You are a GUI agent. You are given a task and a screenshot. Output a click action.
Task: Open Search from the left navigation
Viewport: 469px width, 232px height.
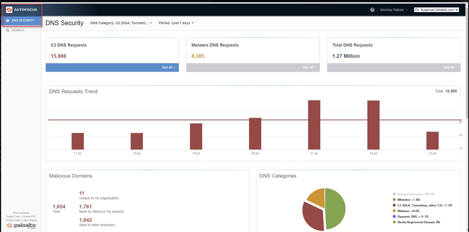coord(18,30)
